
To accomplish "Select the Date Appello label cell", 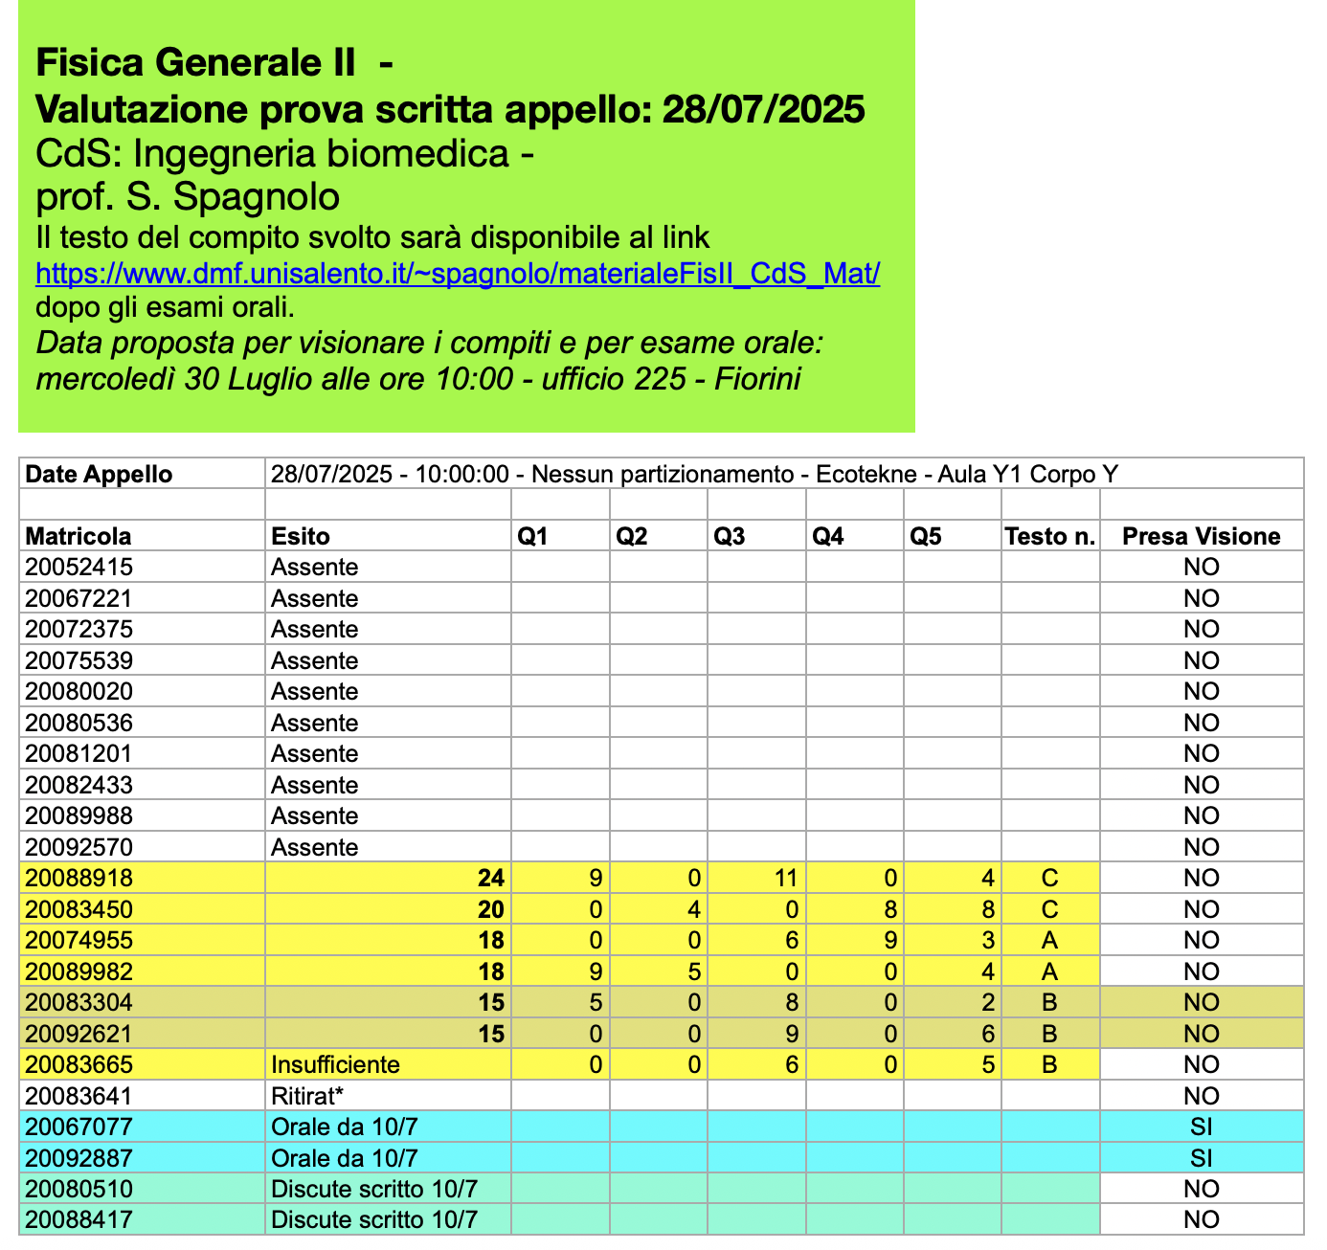I will click(99, 474).
